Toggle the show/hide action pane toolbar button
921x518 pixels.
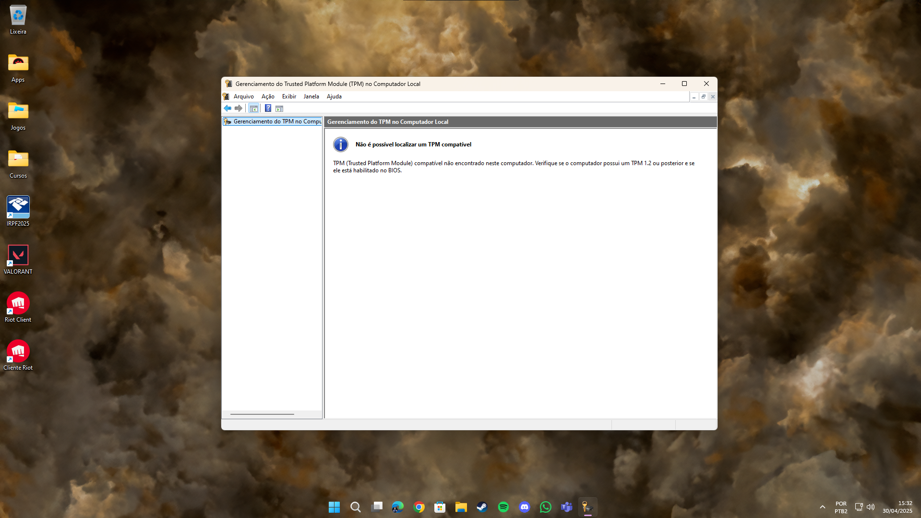coord(279,108)
